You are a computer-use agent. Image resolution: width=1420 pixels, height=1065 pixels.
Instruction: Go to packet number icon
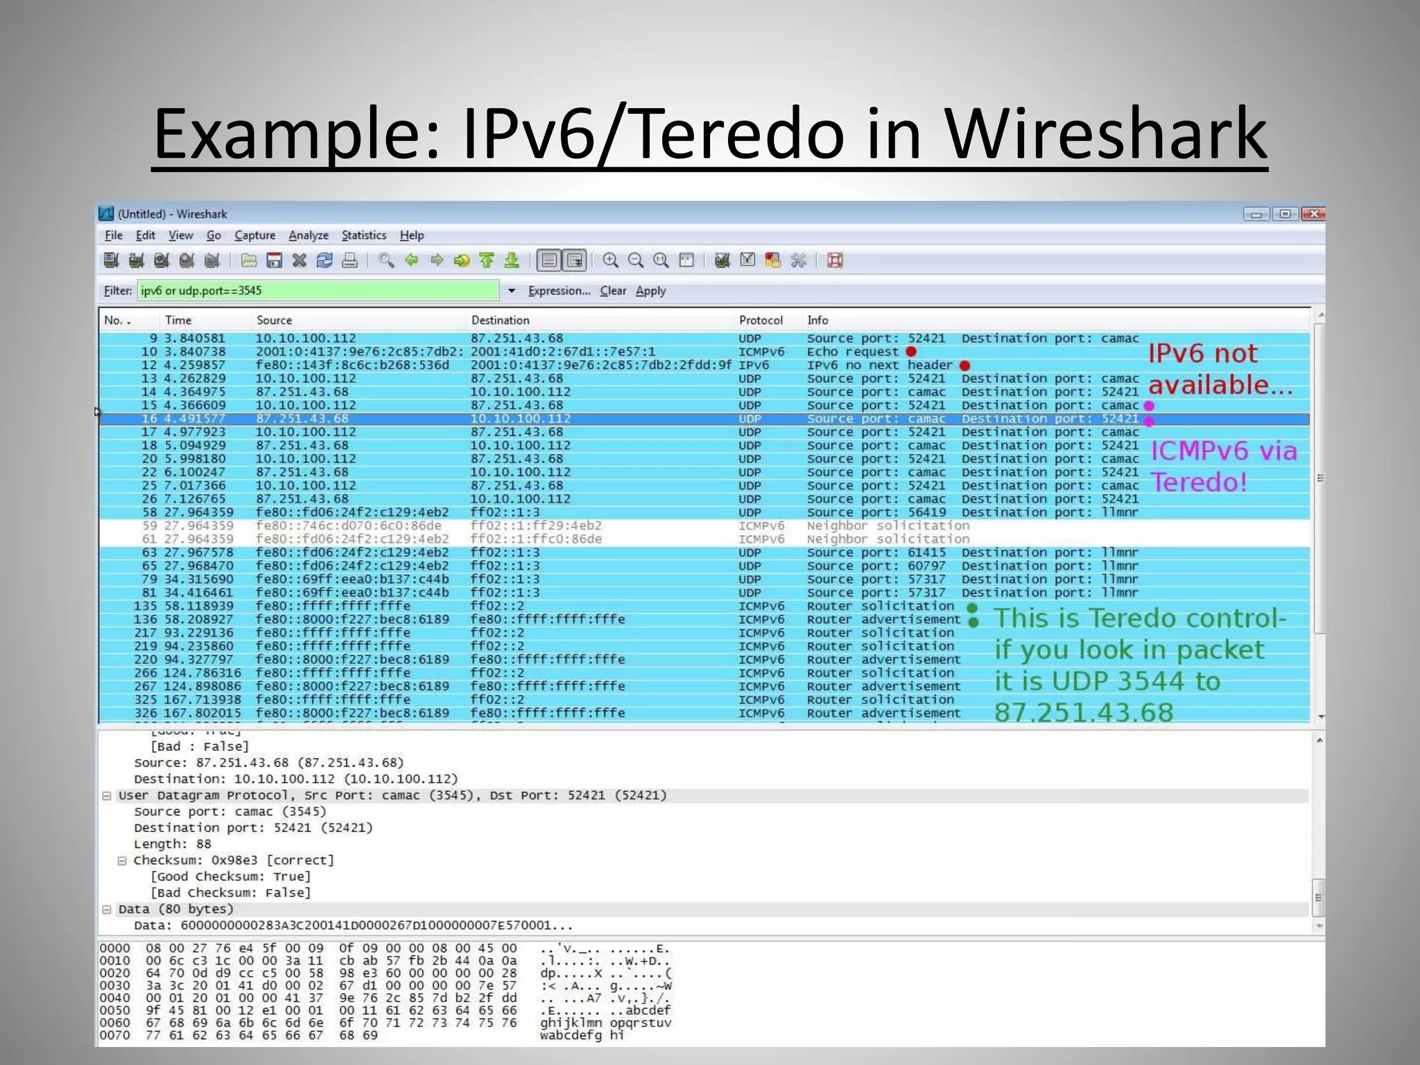pyautogui.click(x=462, y=261)
